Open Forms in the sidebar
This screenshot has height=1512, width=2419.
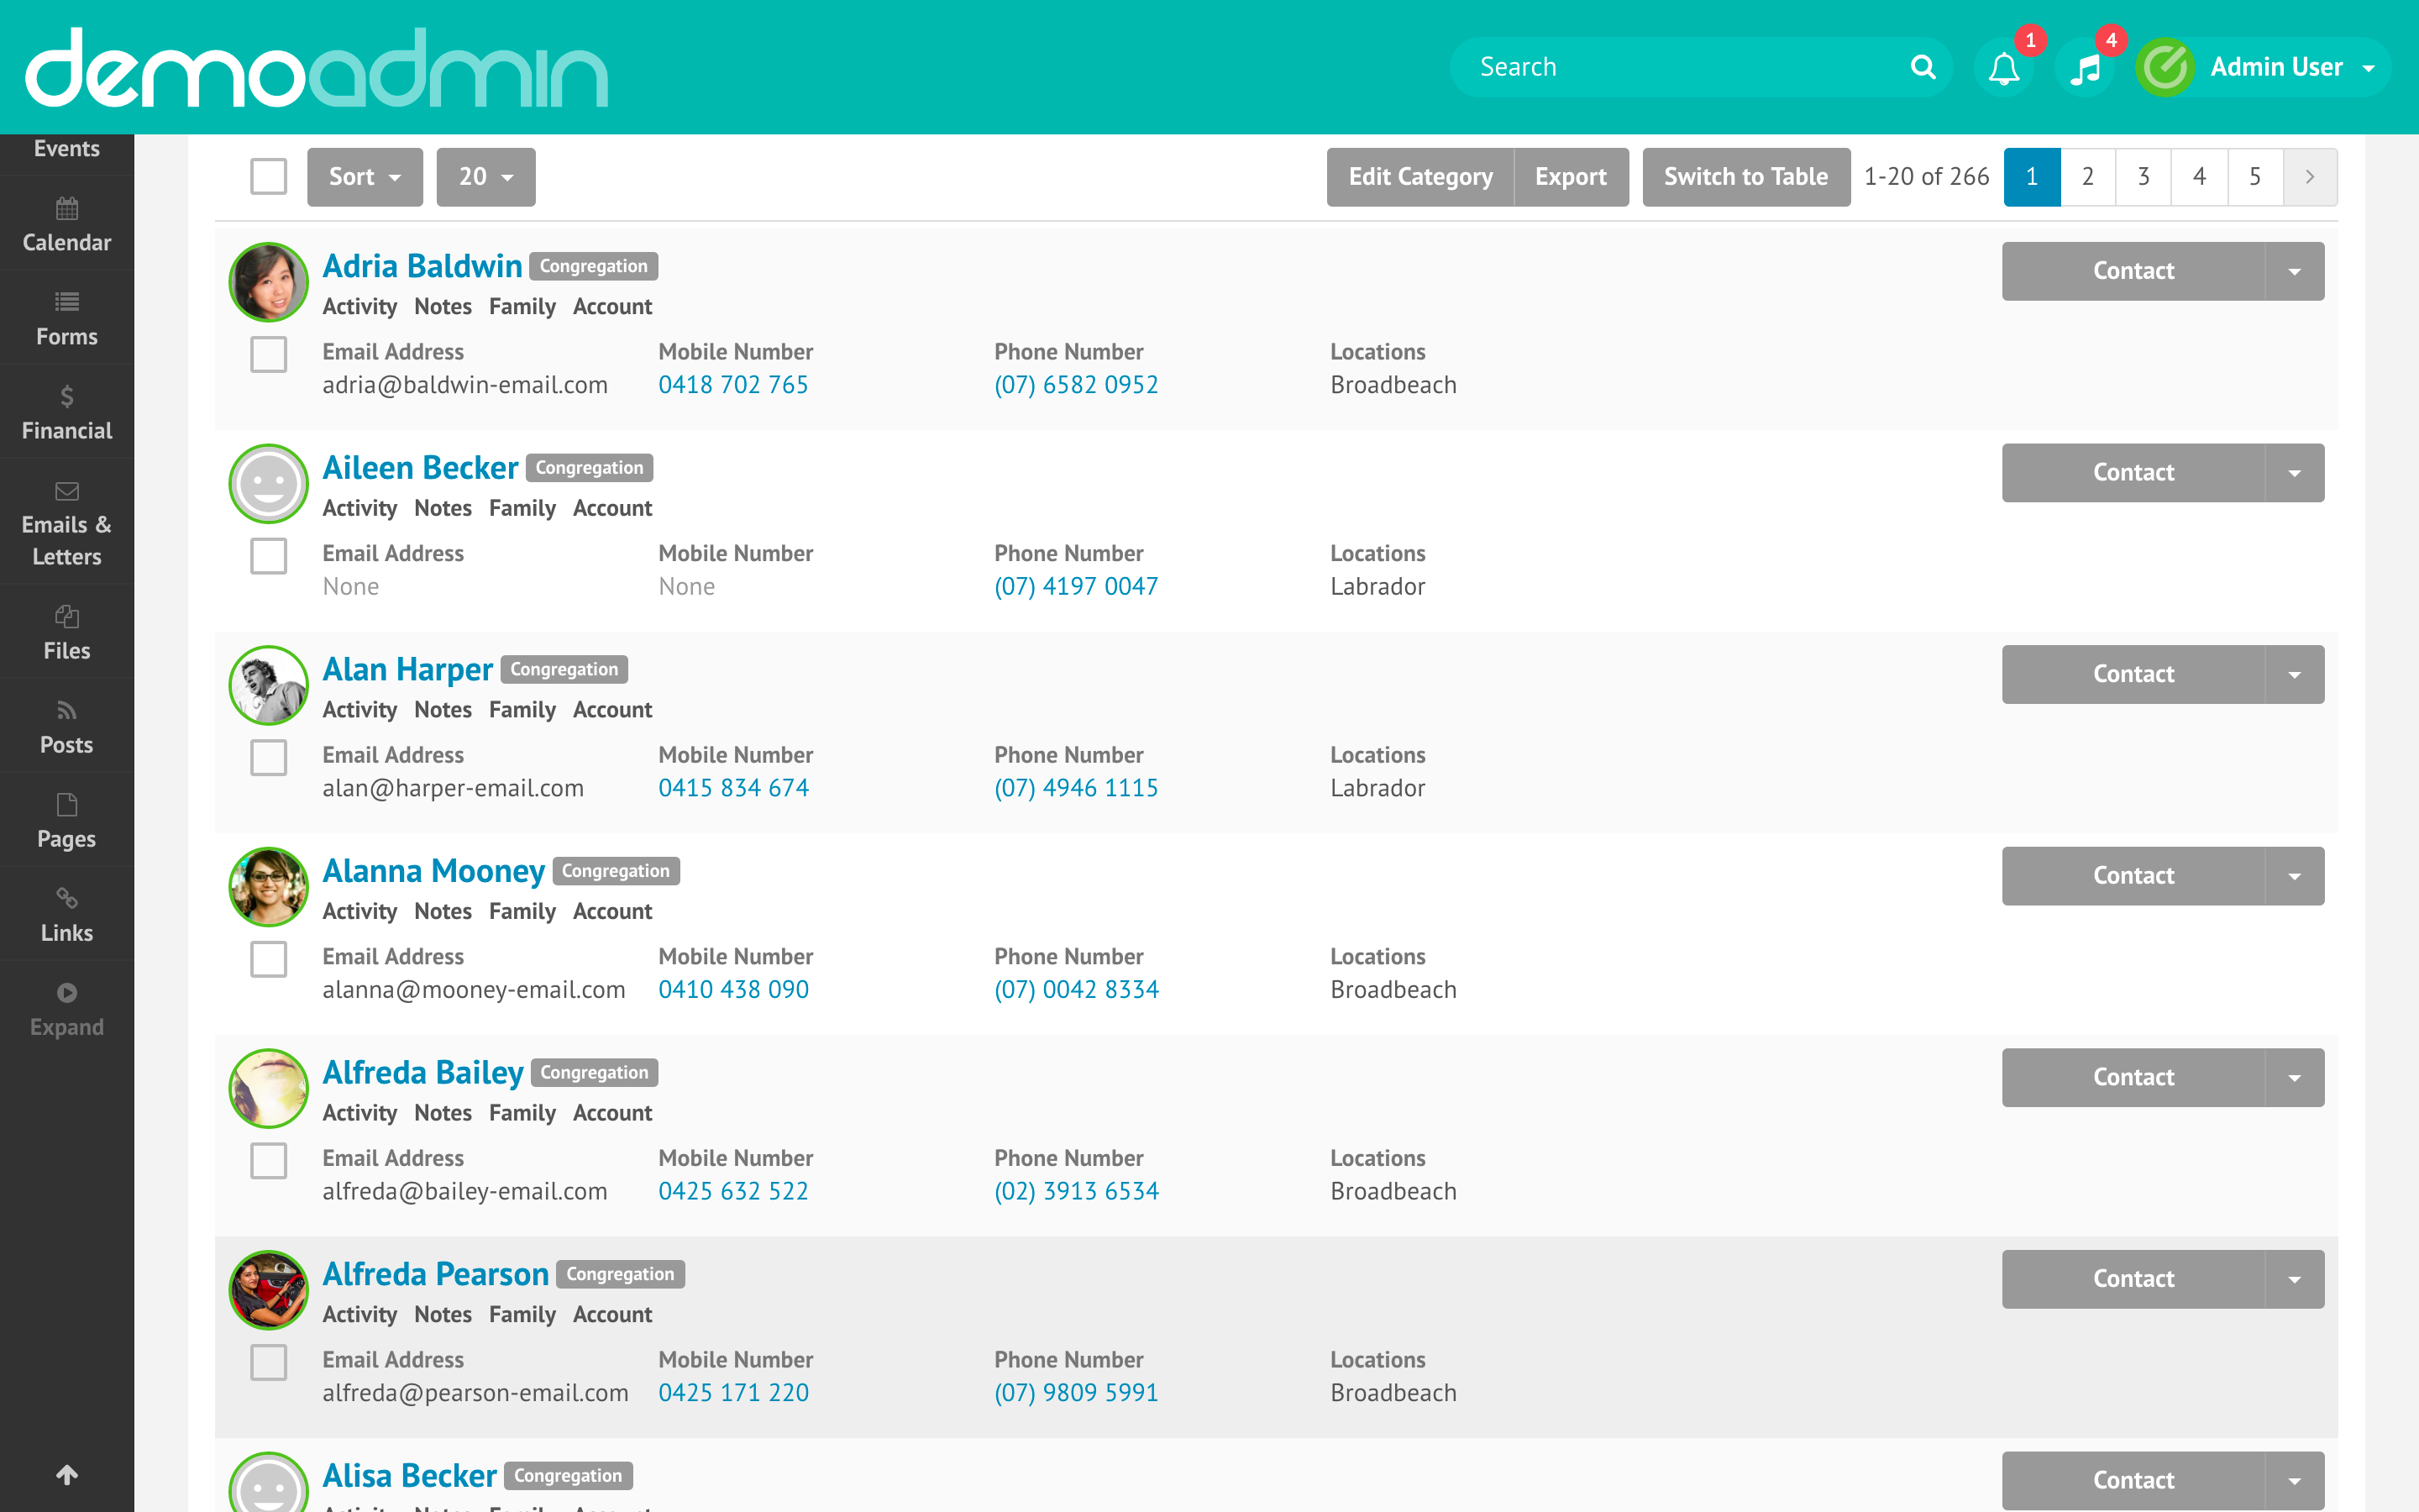(x=67, y=319)
